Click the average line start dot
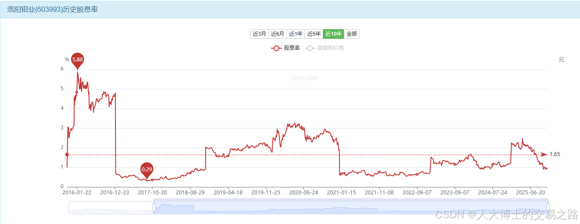 [67, 154]
